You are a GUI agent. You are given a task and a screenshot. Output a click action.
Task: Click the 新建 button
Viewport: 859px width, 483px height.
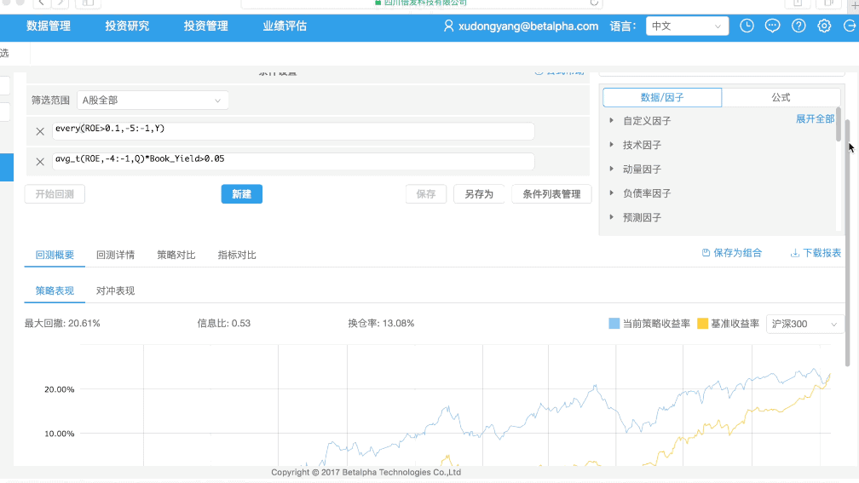tap(242, 194)
